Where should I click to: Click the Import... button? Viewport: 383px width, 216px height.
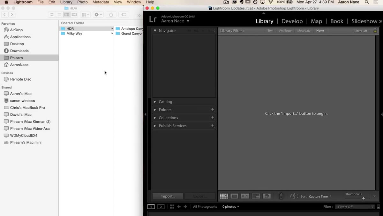(168, 196)
